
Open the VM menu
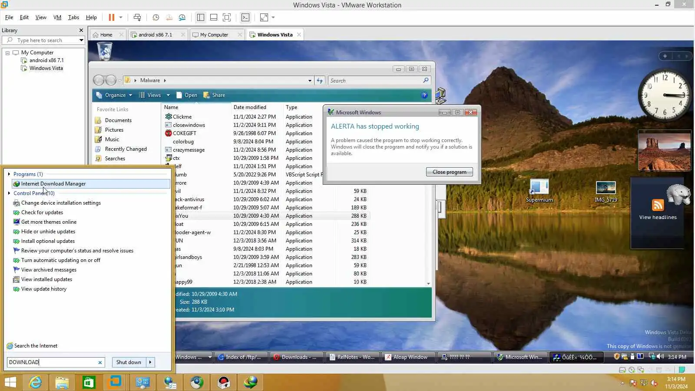point(57,17)
